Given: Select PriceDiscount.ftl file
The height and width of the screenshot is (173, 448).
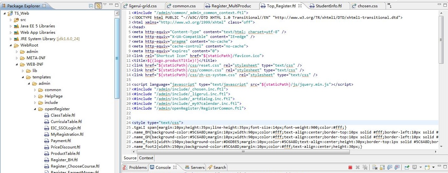Looking at the screenshot, I should pyautogui.click(x=66, y=147).
